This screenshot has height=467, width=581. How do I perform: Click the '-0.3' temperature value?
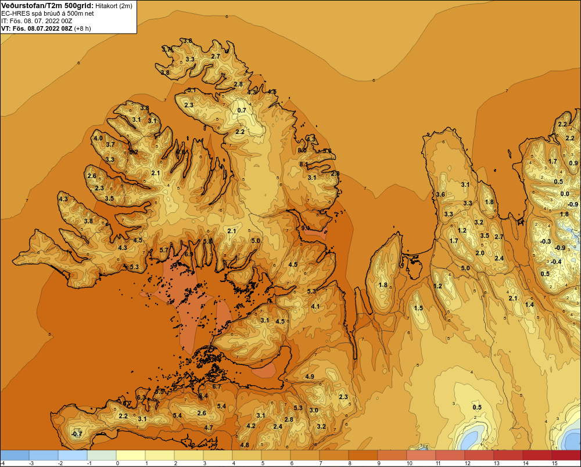546,241
